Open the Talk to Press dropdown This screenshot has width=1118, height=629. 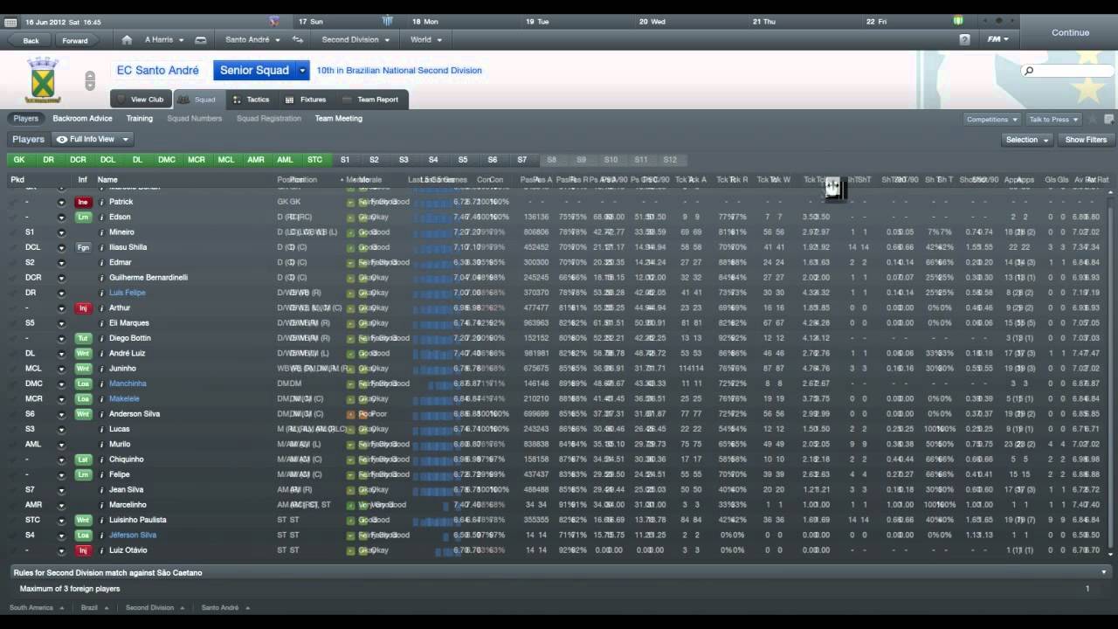click(1053, 119)
